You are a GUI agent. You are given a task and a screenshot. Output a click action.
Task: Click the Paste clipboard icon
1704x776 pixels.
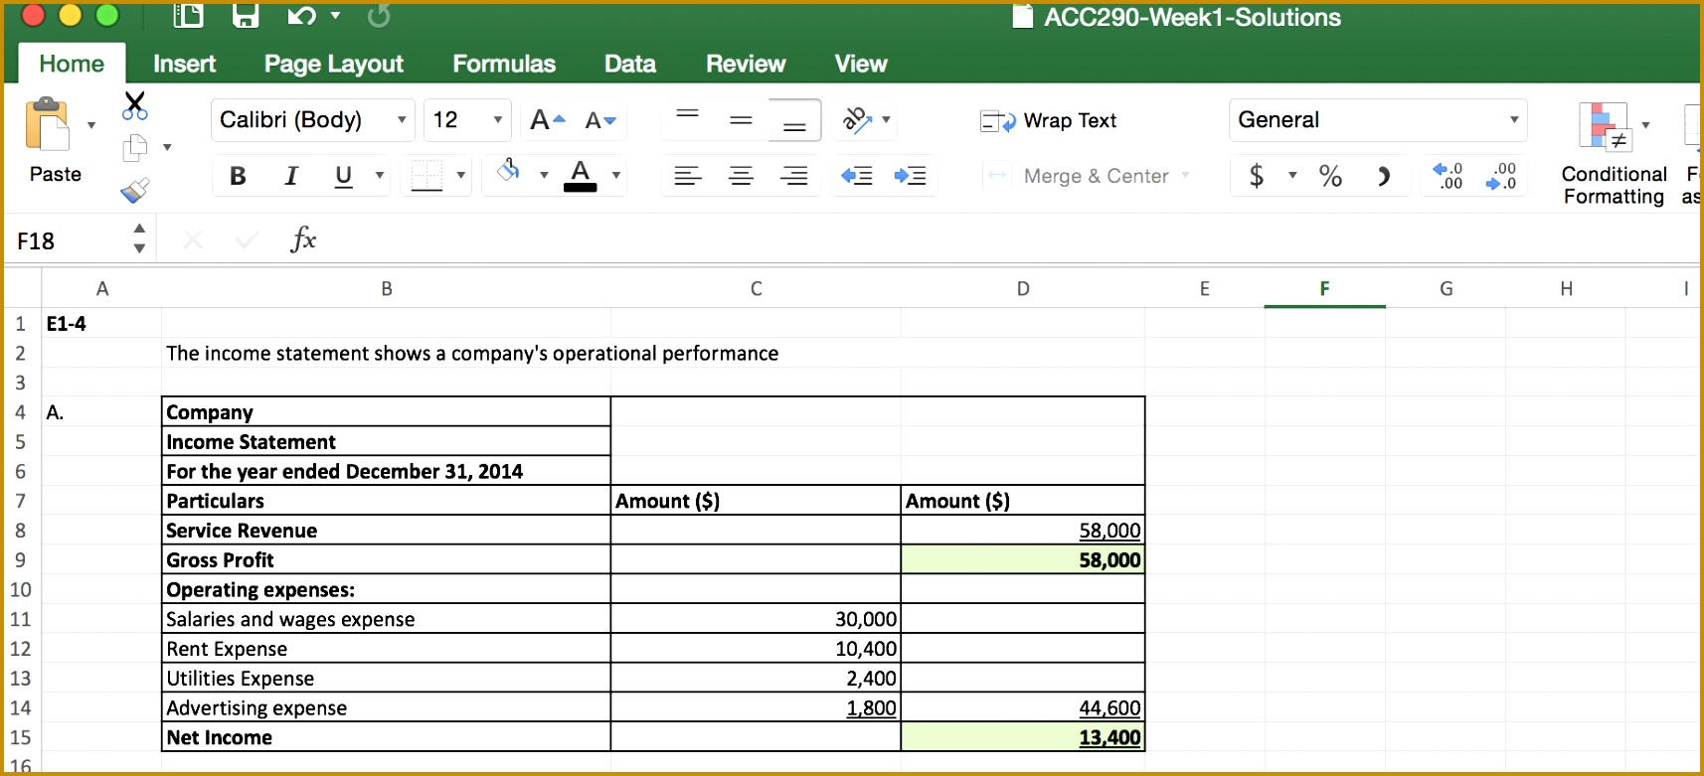point(48,125)
